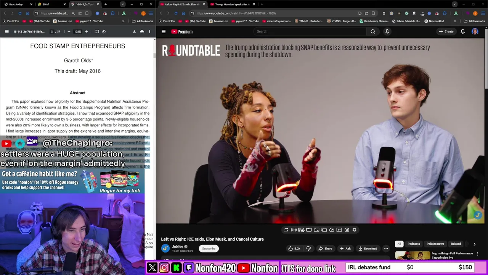The image size is (488, 275).
Task: Open All Bookmarks folder in left browser
Action: coord(142,21)
